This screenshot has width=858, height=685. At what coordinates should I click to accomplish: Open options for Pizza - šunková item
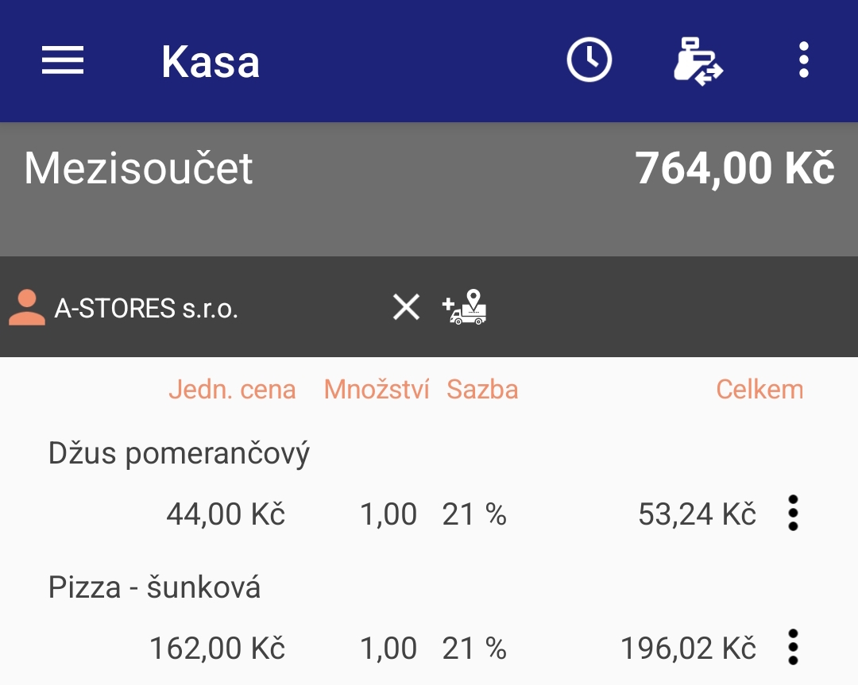(793, 647)
